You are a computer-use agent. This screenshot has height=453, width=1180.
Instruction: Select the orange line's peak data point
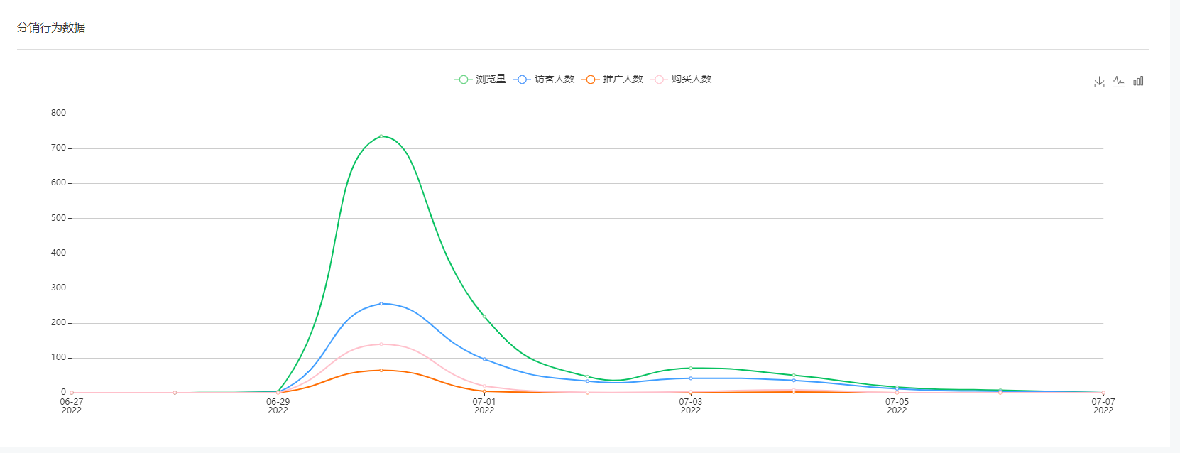381,371
